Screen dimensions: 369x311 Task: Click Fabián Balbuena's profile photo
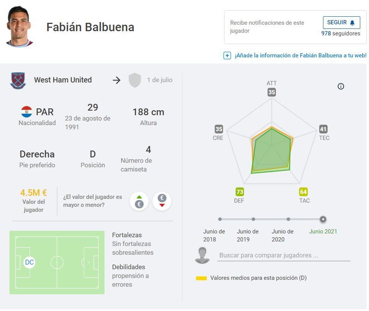pyautogui.click(x=19, y=26)
